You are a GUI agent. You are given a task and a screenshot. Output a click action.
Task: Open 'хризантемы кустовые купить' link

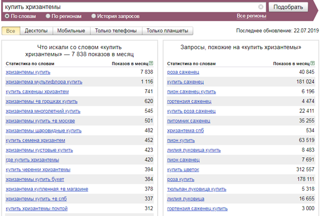tap(39, 150)
